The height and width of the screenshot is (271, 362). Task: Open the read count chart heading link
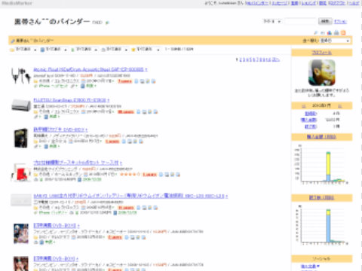[x=321, y=198]
